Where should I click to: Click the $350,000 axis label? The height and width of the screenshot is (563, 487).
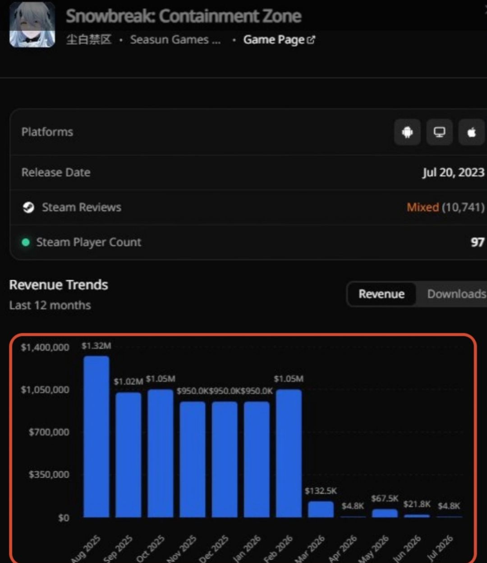49,475
